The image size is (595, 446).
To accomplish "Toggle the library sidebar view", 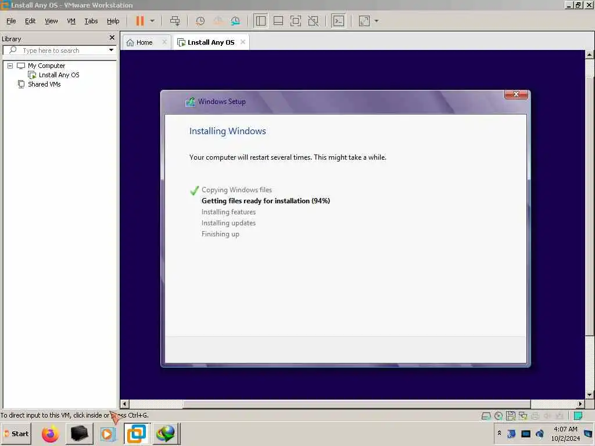I will click(261, 21).
